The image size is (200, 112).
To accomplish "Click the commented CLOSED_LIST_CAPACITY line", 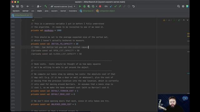I will click(56, 54).
